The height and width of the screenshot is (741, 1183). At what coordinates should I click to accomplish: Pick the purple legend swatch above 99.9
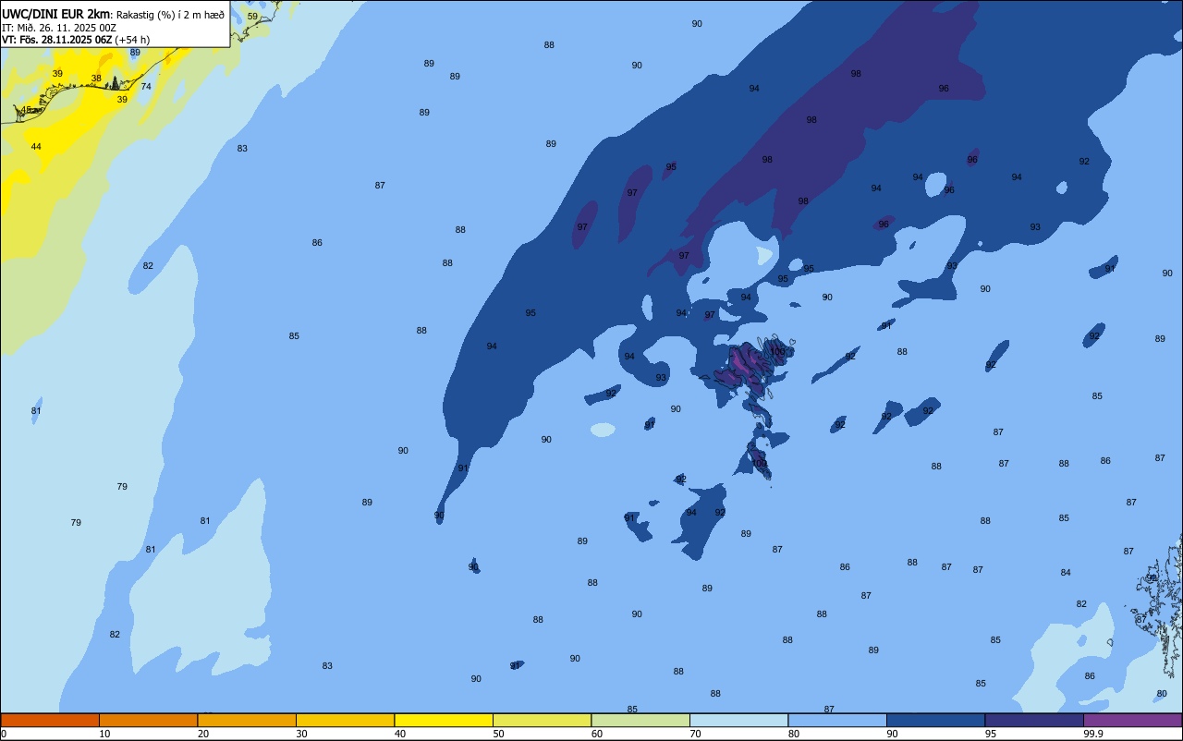pyautogui.click(x=1132, y=720)
